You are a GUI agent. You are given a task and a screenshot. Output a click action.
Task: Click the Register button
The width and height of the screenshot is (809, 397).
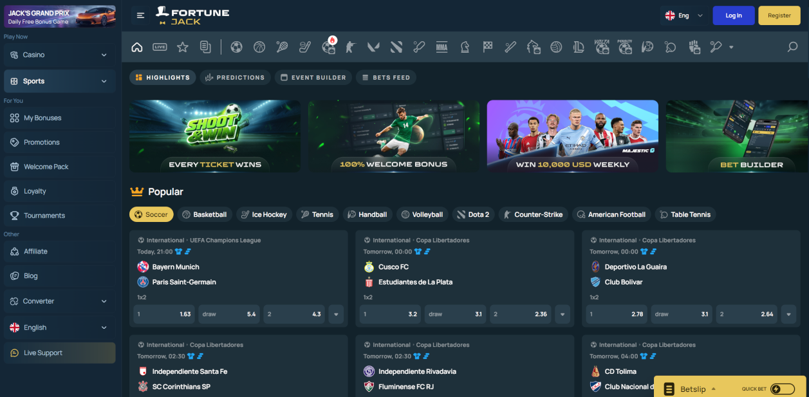pos(779,15)
